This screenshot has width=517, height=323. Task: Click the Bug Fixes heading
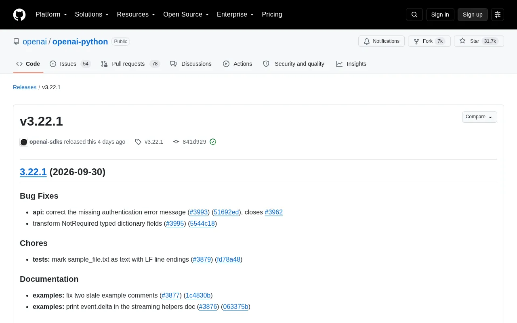39,196
